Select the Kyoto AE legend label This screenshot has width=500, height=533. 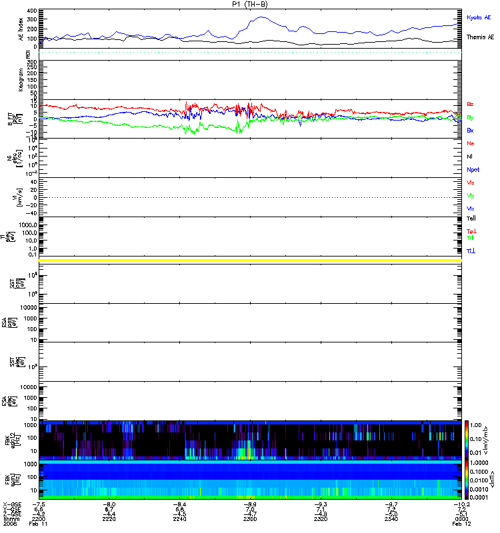click(x=479, y=17)
